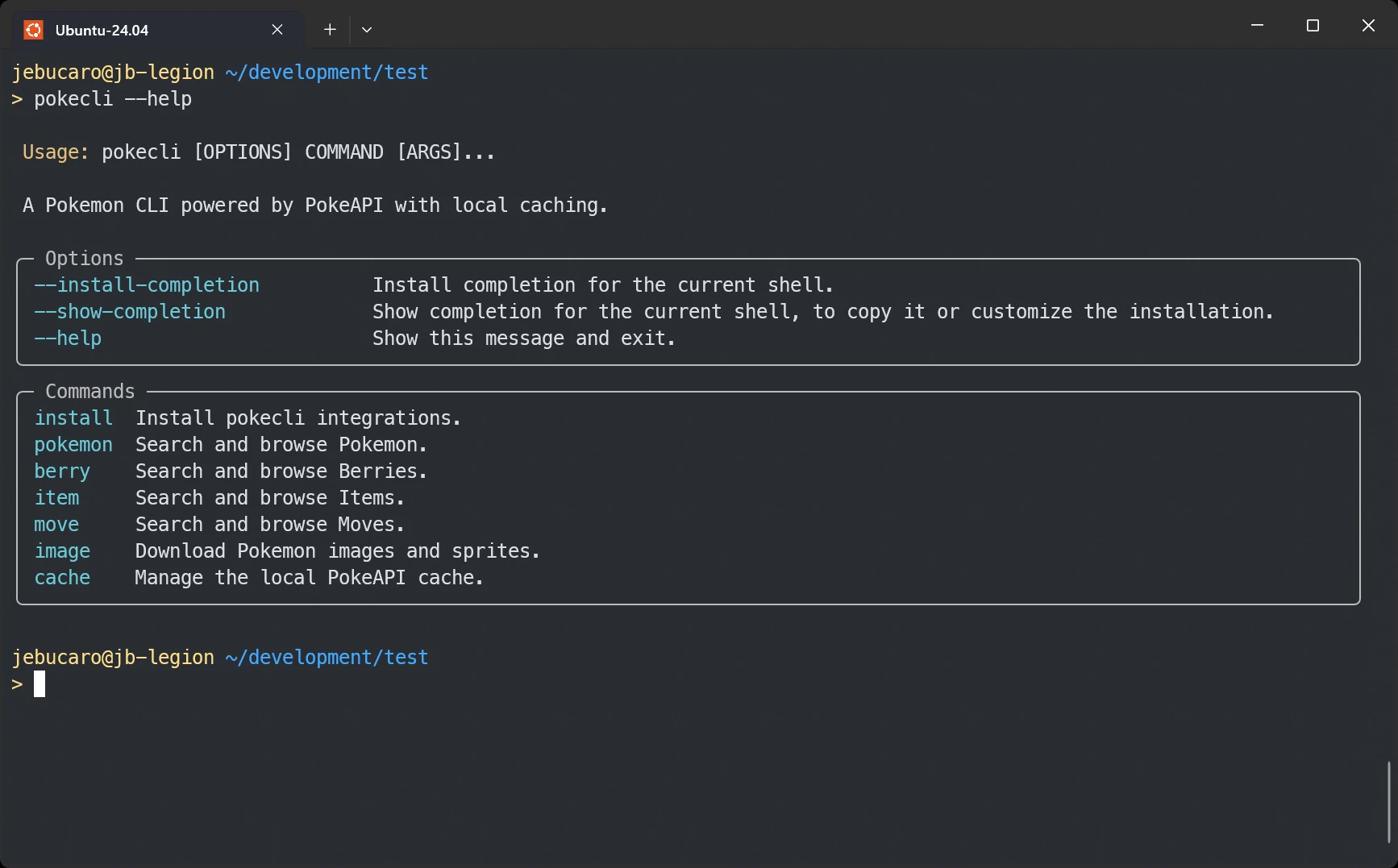Click the --help option text
The height and width of the screenshot is (868, 1398).
(x=68, y=338)
